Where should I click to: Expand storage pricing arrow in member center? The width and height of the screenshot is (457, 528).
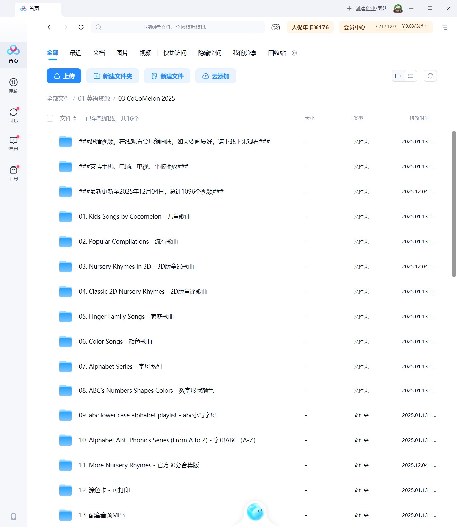(x=426, y=26)
